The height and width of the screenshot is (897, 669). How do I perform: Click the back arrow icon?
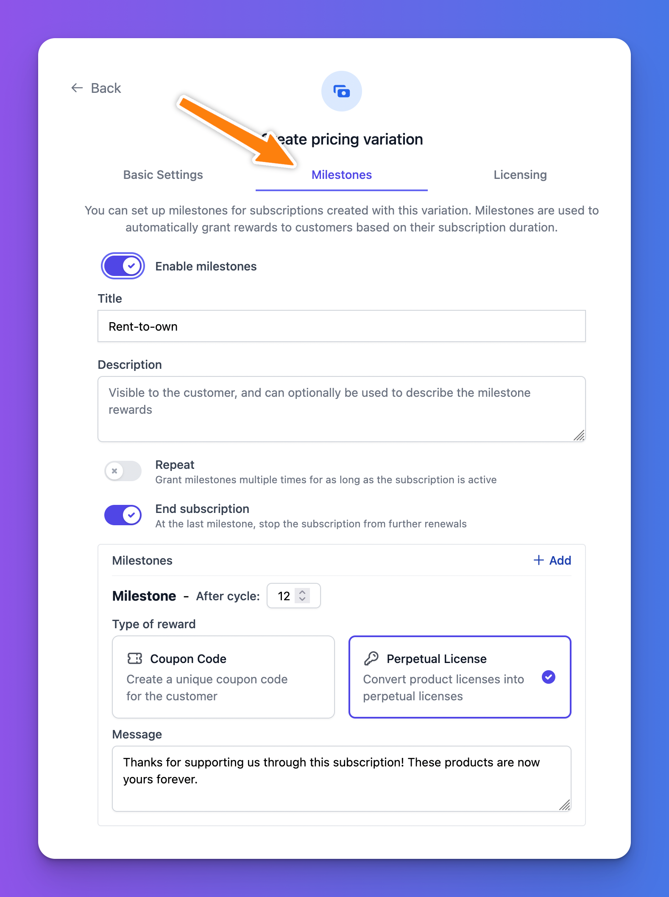[77, 88]
